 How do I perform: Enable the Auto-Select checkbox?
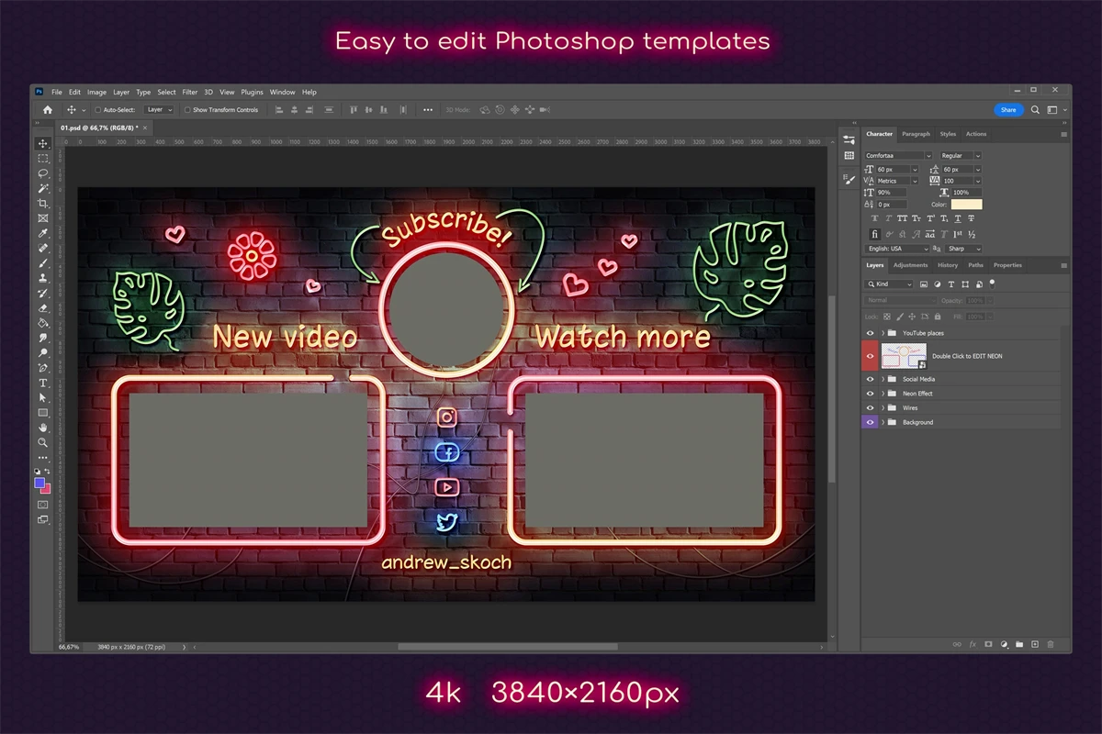(x=98, y=110)
